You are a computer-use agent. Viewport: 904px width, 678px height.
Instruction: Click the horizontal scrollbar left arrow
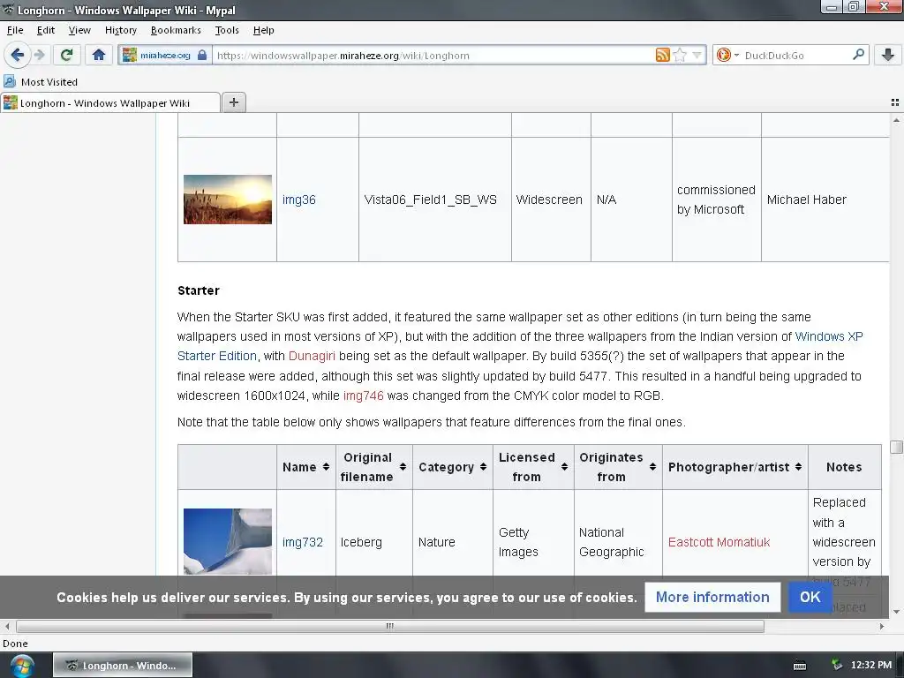(x=7, y=626)
